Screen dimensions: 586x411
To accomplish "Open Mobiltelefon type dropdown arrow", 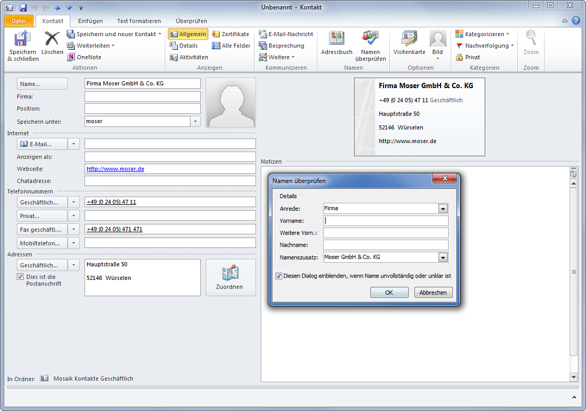I will [x=74, y=243].
